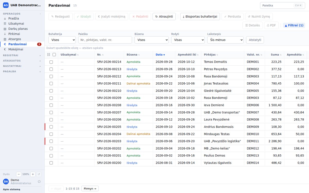Click the sort icon beside Nr. header

click(x=103, y=55)
